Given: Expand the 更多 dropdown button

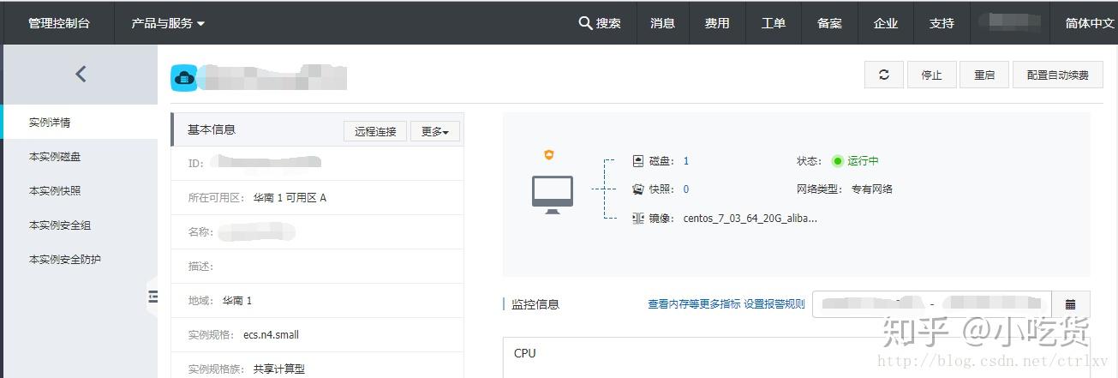Looking at the screenshot, I should point(435,131).
